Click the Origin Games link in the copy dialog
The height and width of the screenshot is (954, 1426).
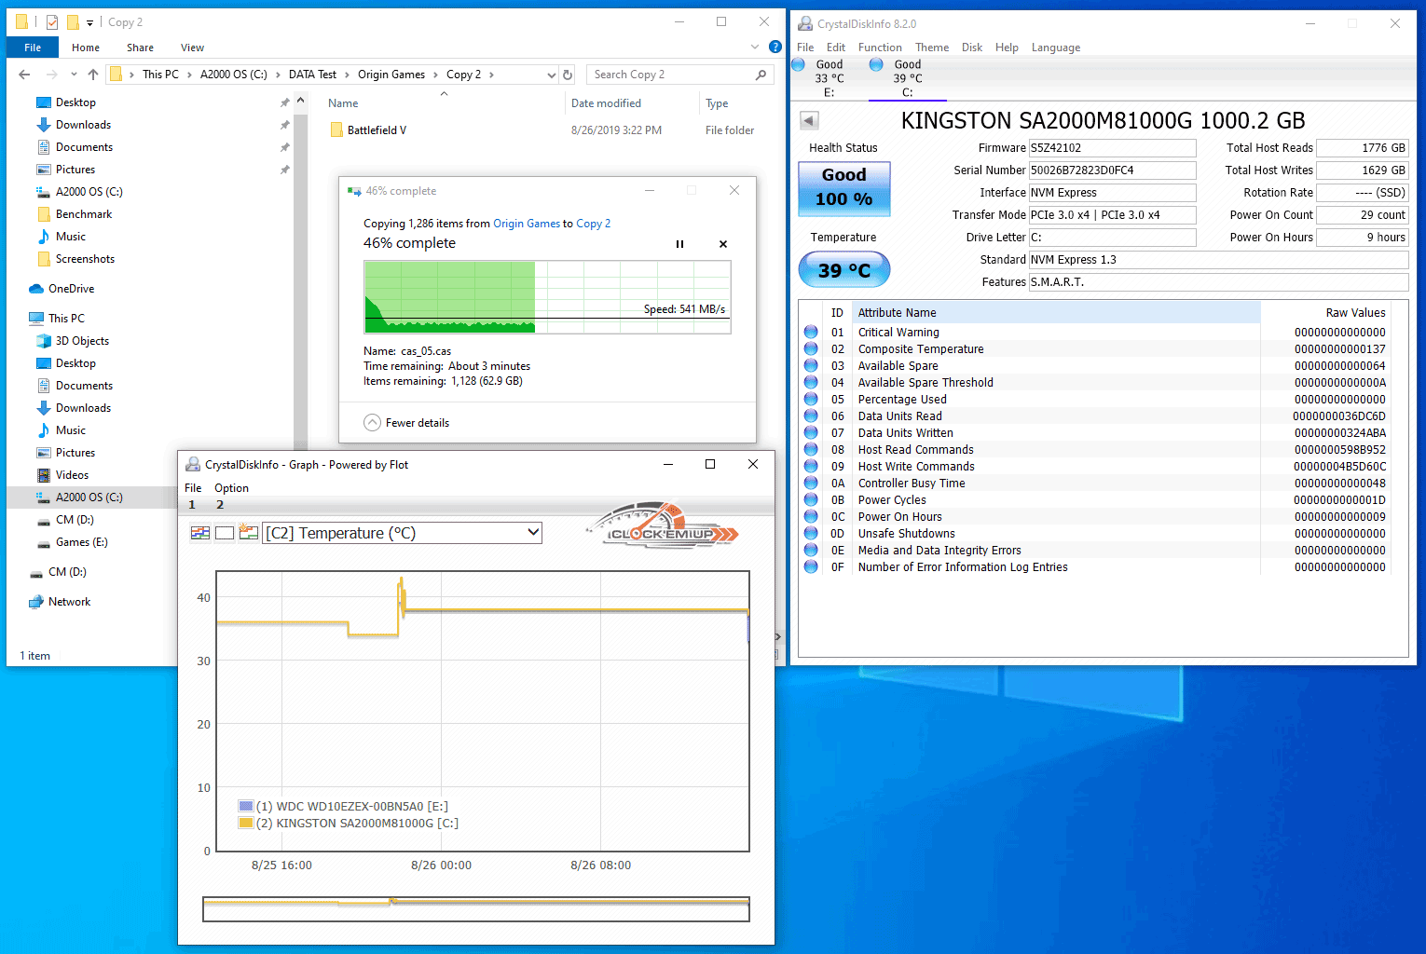527,224
